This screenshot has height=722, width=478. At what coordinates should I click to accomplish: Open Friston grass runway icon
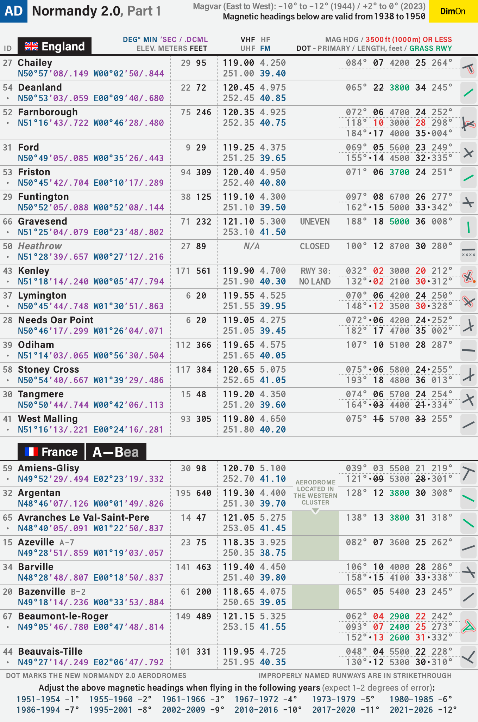click(468, 178)
